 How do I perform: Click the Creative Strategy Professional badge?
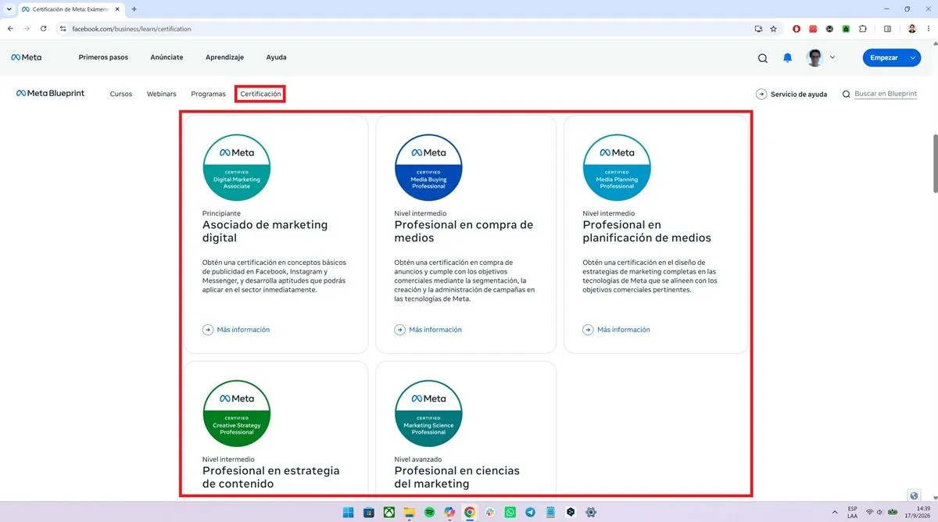coord(237,413)
